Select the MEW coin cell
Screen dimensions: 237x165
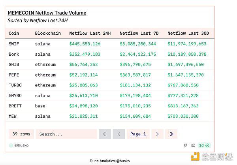pos(13,116)
